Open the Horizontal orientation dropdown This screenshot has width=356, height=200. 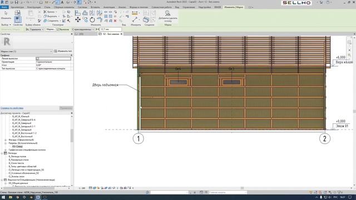click(x=34, y=29)
